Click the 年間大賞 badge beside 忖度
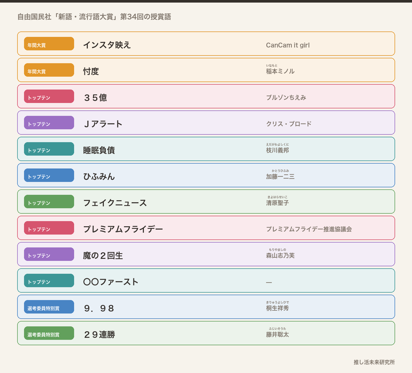The height and width of the screenshot is (373, 412). (x=49, y=70)
